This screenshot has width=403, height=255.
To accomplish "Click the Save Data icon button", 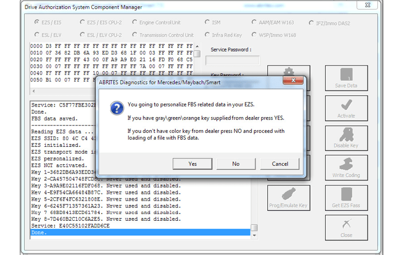I will click(x=346, y=79).
